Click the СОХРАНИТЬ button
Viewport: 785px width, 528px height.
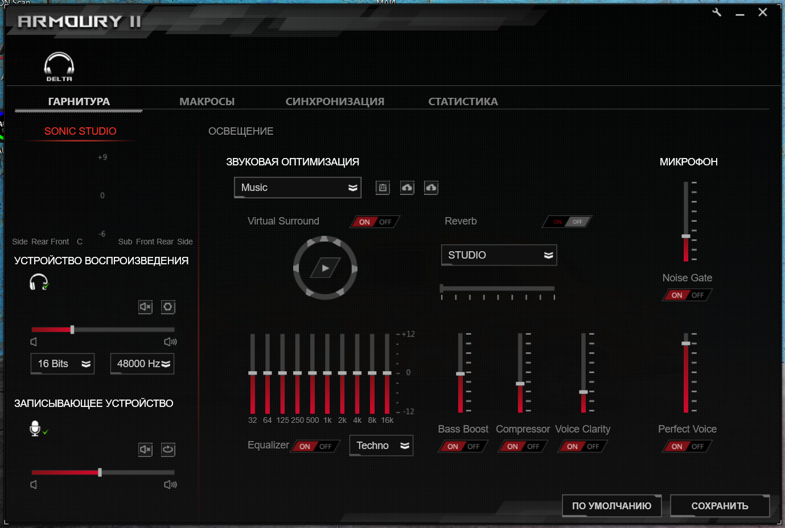pyautogui.click(x=720, y=506)
